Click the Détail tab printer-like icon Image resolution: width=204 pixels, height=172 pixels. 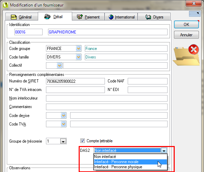point(47,17)
